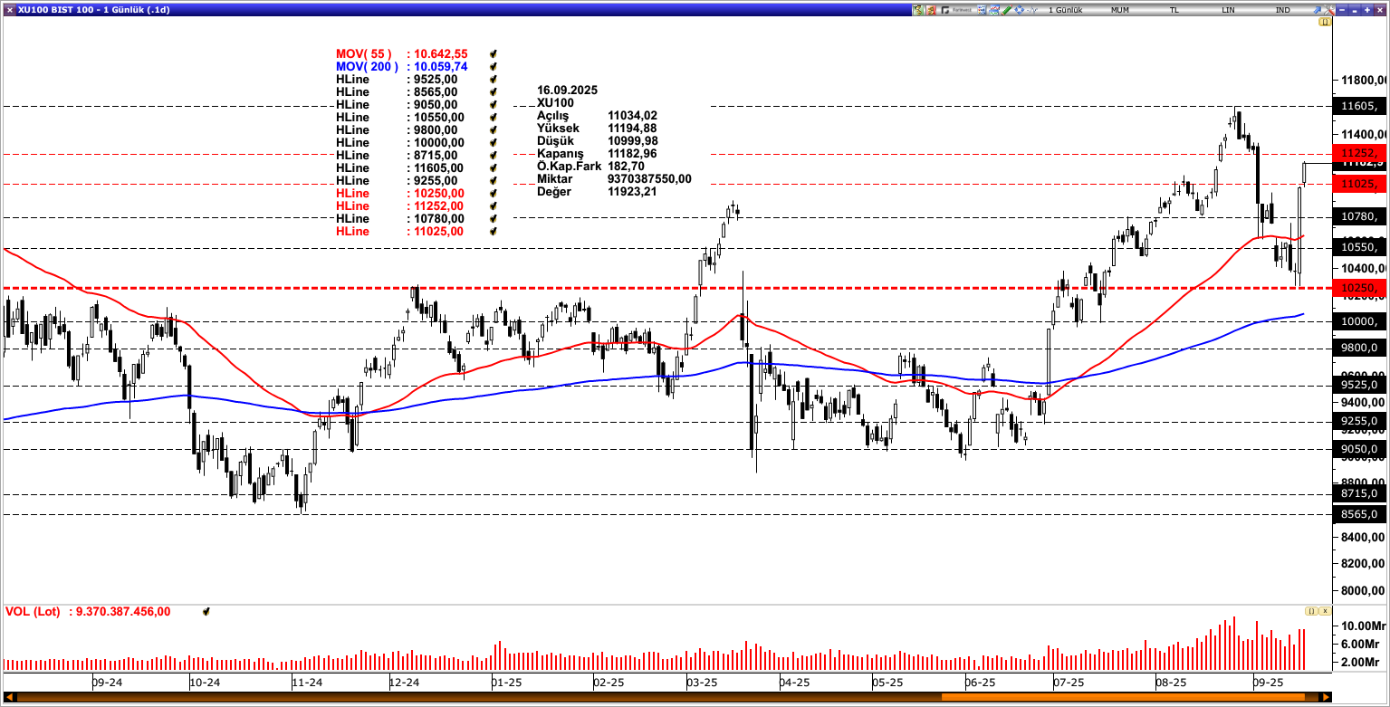Click the pulse line chart-type icon

coord(1032,10)
